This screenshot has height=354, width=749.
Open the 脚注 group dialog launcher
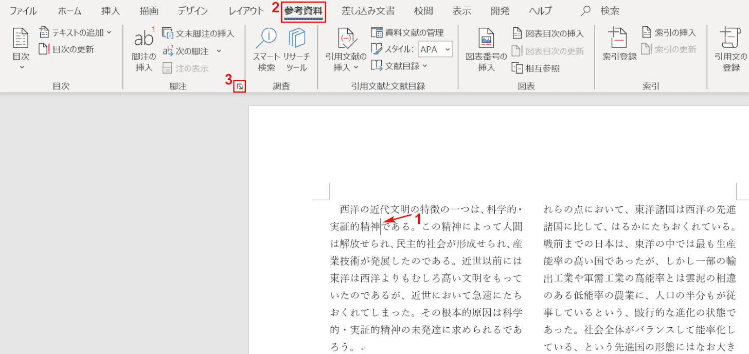pyautogui.click(x=239, y=87)
